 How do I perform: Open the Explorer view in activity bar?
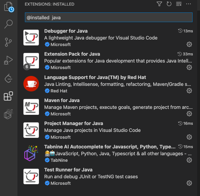pyautogui.click(x=9, y=7)
